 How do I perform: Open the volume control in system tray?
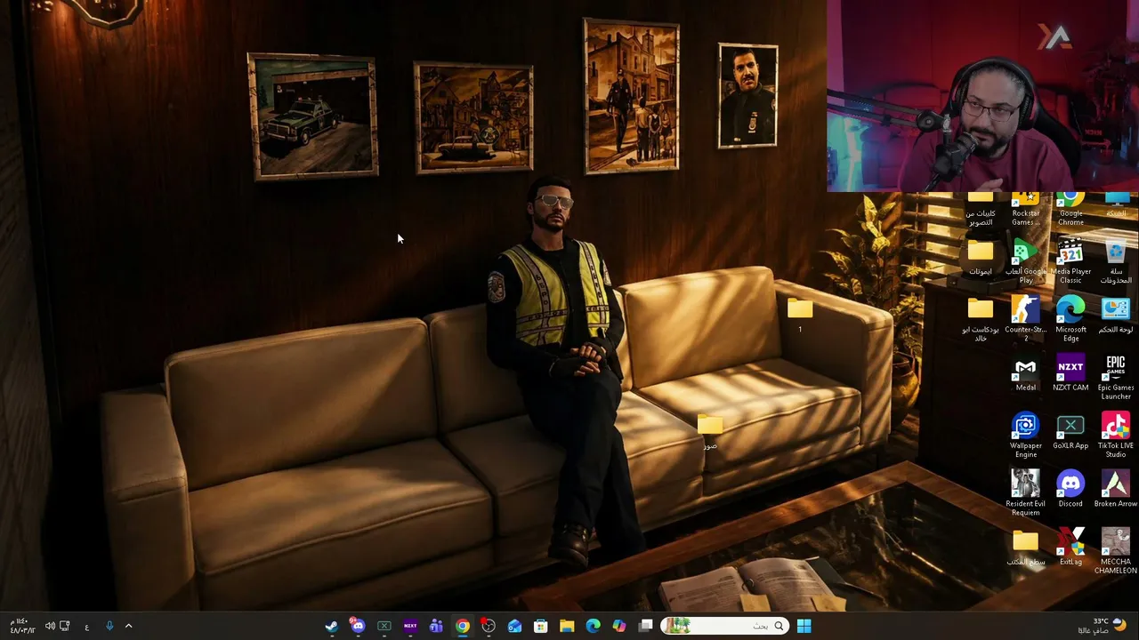[50, 626]
